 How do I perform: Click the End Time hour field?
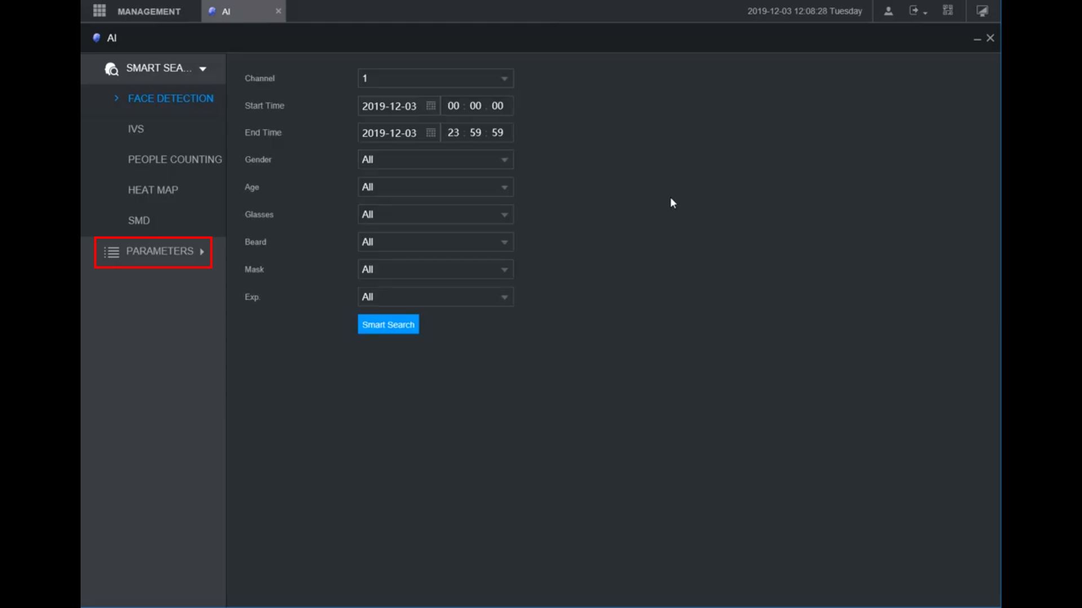[453, 133]
